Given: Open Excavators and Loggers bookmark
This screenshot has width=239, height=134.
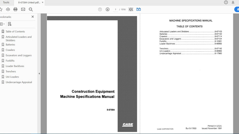Looking at the screenshot, I should [x=18, y=55].
